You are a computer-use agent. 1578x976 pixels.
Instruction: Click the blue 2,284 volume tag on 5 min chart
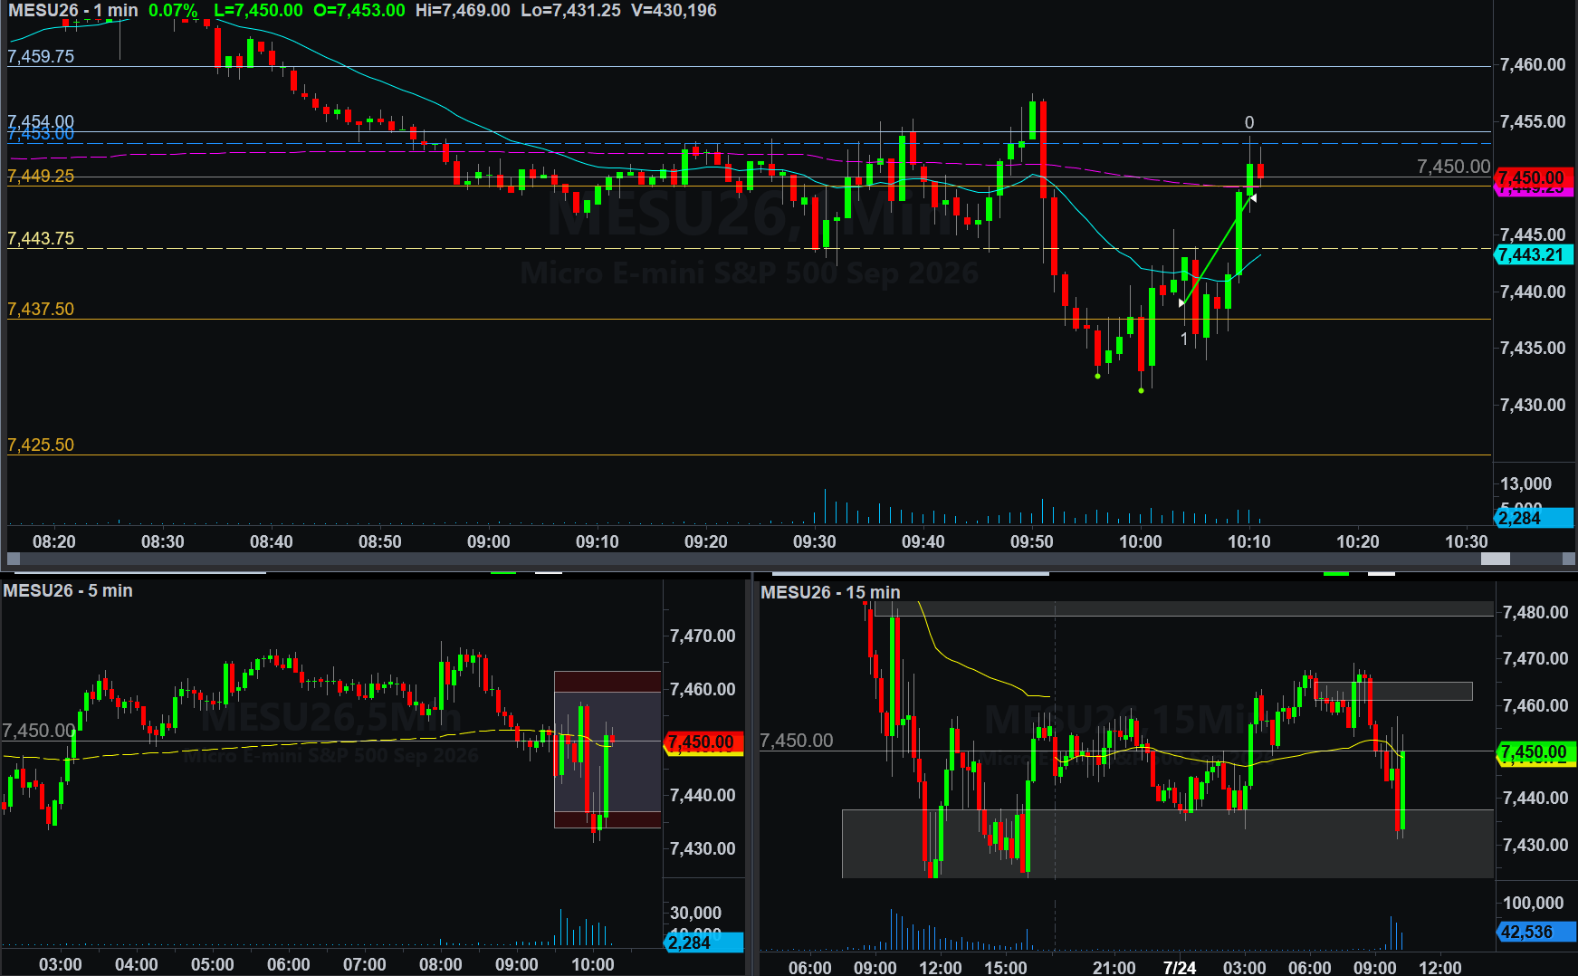(704, 943)
